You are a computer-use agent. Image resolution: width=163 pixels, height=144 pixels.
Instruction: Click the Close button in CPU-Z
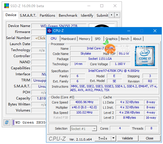[149, 138]
